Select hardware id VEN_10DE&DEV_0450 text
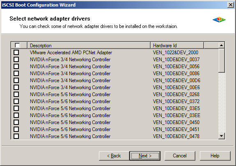Viewport: 236px width, 166px height. tap(176, 122)
